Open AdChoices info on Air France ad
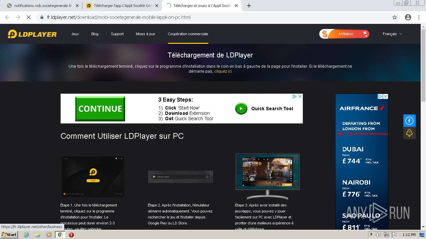426x239 pixels. pyautogui.click(x=380, y=97)
